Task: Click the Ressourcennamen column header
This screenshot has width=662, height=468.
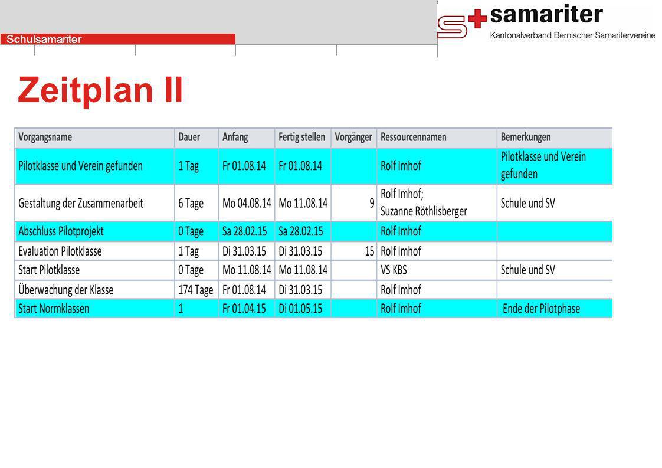Action: pyautogui.click(x=437, y=138)
